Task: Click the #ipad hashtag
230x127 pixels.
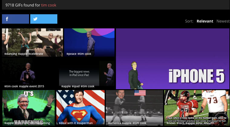Action: click(76, 86)
